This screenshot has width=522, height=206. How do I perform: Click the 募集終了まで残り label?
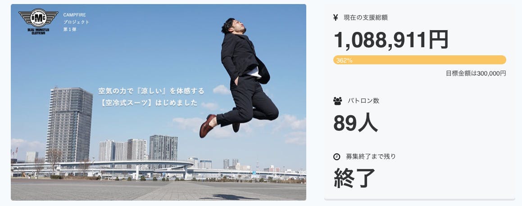coord(371,156)
